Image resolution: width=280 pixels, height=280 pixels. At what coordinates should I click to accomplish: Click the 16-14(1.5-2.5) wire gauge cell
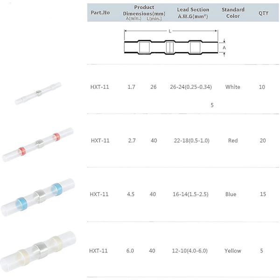190,194
